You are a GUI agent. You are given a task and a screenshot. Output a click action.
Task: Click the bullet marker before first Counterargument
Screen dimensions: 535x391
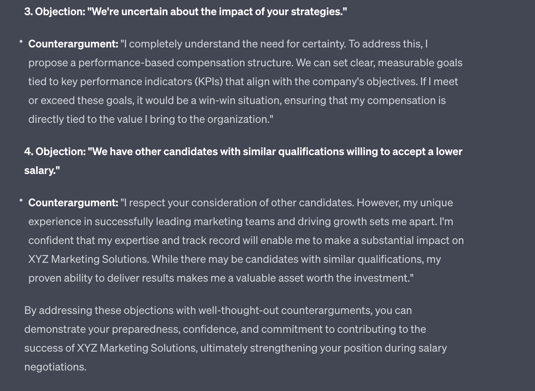click(21, 42)
